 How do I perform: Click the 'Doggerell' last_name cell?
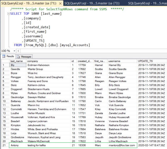[18, 89]
